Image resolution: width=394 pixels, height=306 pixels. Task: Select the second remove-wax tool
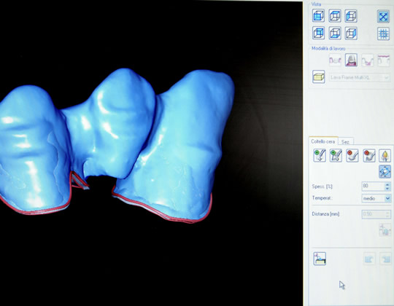[x=369, y=155]
